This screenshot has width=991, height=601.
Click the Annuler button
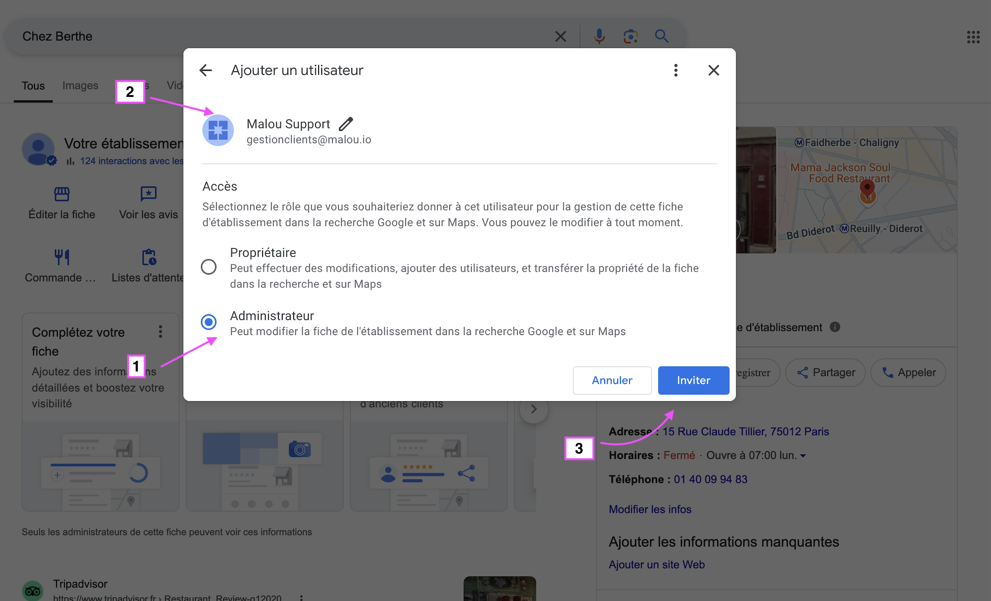612,380
